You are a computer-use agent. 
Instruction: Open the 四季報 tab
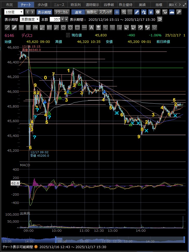click(x=109, y=5)
